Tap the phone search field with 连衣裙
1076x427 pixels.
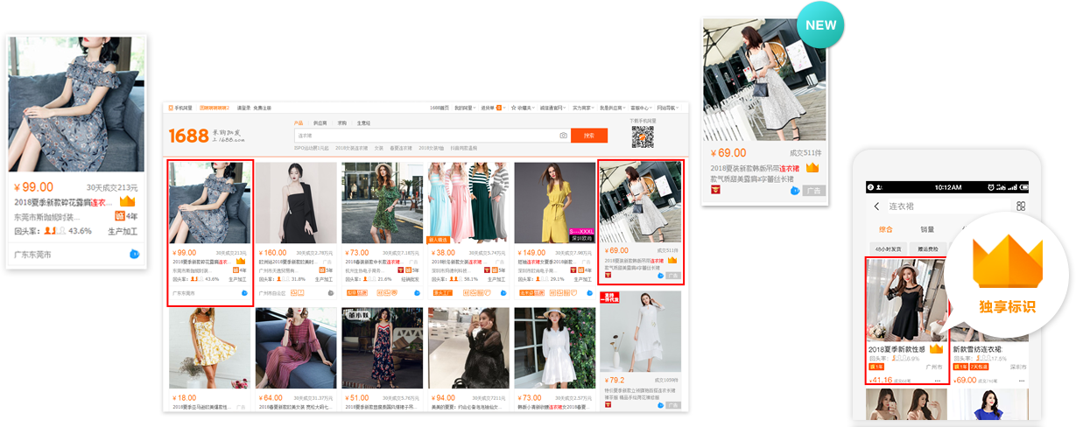pyautogui.click(x=950, y=206)
